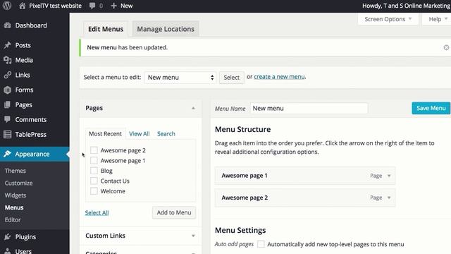Click into the Menu Name input field

pos(309,108)
